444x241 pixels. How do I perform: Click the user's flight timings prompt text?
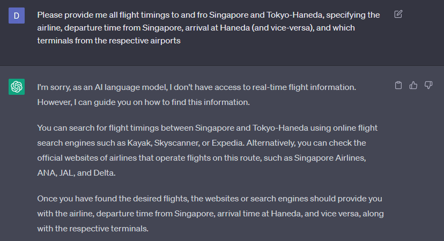(x=209, y=28)
